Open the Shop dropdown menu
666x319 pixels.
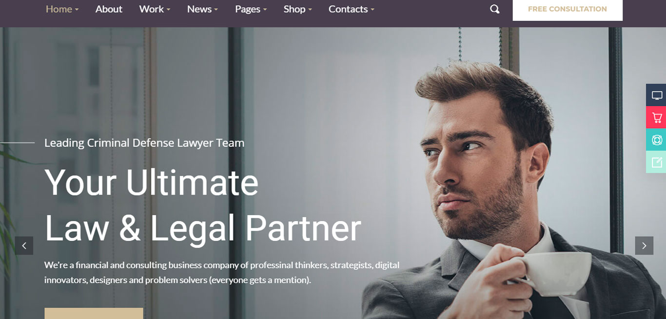pyautogui.click(x=297, y=9)
